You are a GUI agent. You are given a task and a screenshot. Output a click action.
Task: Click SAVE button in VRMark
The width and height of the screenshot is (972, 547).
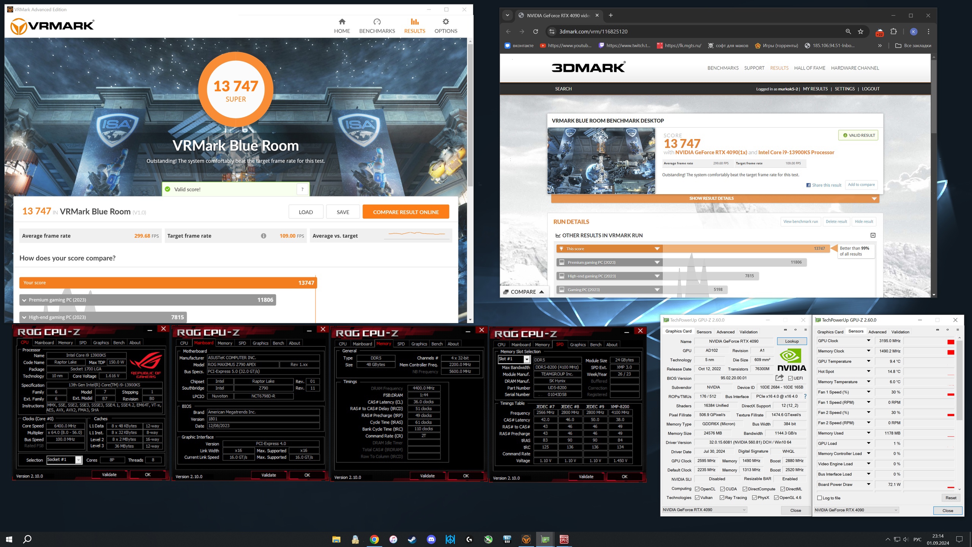click(343, 212)
